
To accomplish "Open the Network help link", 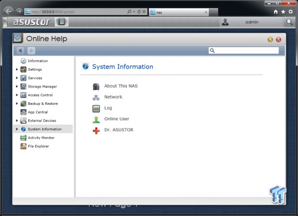I will click(x=113, y=97).
